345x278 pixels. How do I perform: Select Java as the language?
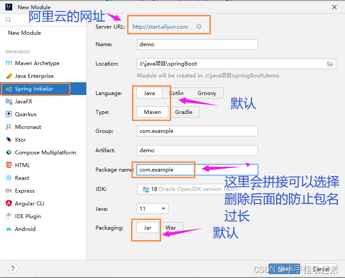coord(149,93)
